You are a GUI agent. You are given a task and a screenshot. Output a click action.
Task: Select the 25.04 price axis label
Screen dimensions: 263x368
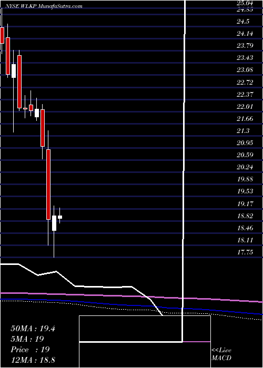coord(245,3)
